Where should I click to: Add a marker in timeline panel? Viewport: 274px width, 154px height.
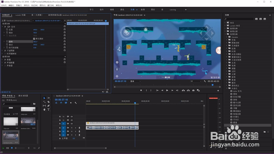coord(71,103)
